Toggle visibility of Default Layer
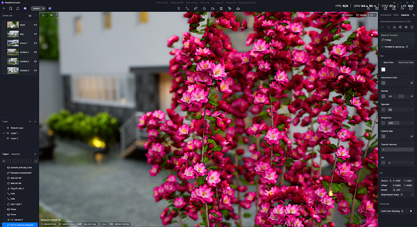Image resolution: width=417 pixels, height=227 pixels. (x=8, y=128)
